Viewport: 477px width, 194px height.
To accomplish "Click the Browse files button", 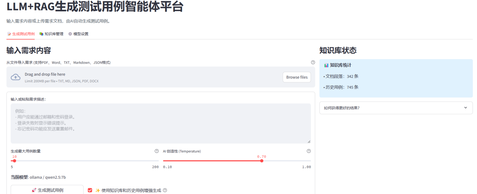I will (297, 77).
